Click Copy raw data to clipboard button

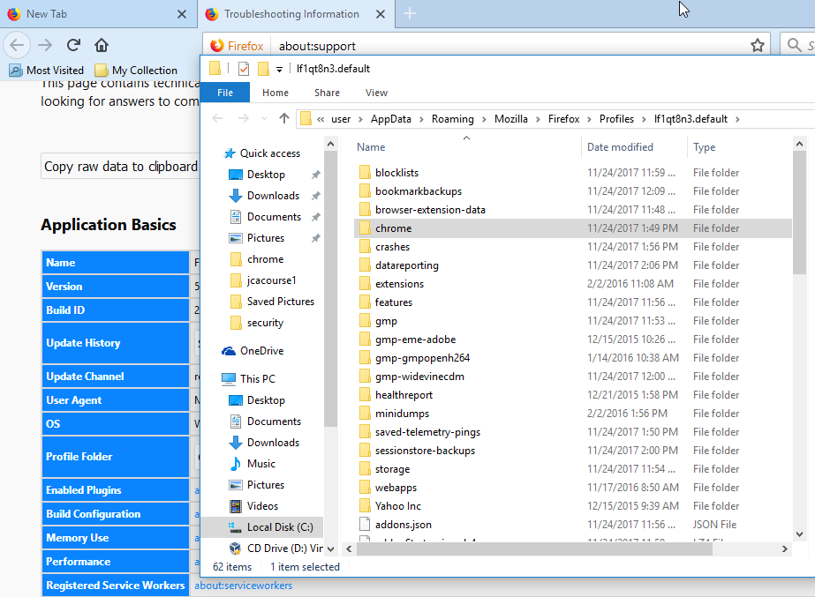click(x=120, y=166)
